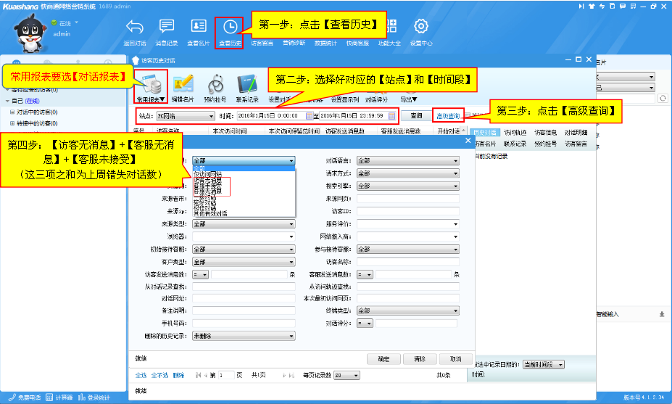Open 设置中心 gear icon
This screenshot has height=404, width=672.
coord(421,28)
